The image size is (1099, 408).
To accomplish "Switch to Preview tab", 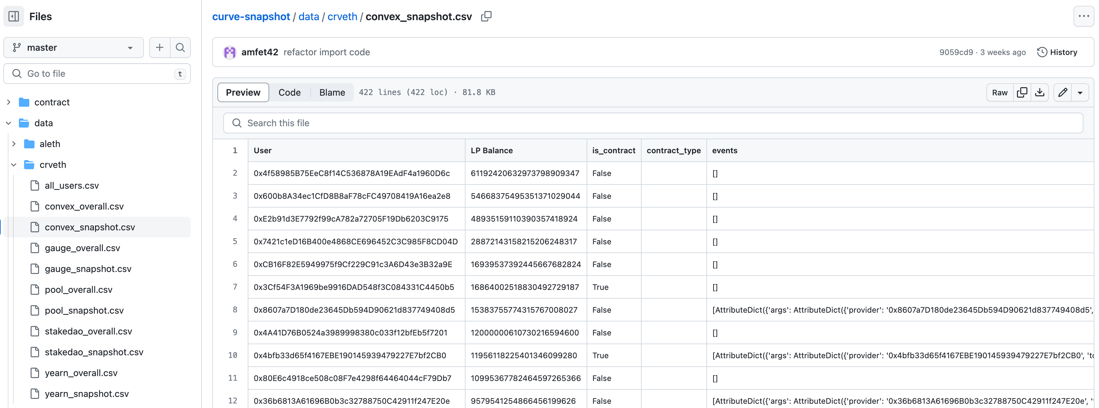I will tap(243, 92).
